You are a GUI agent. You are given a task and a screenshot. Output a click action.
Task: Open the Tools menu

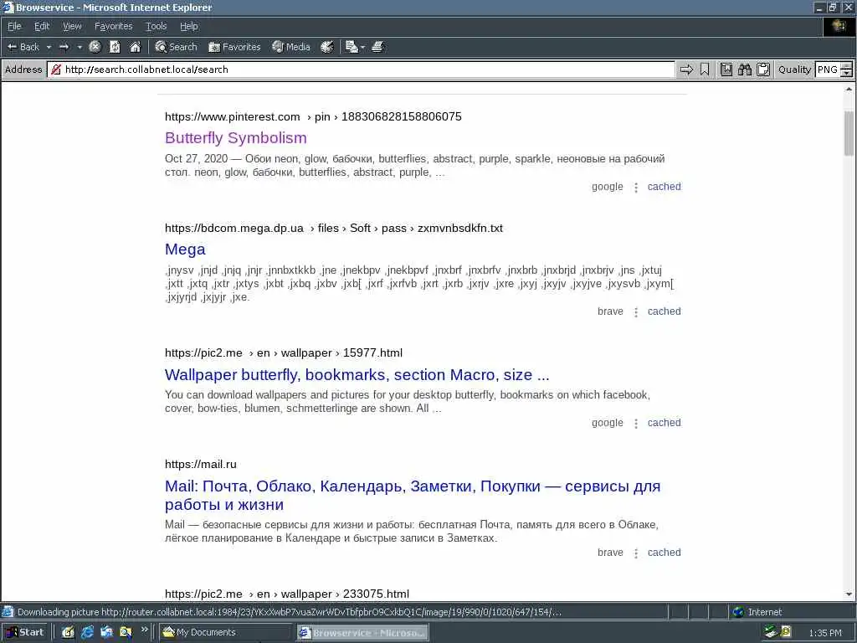156,26
